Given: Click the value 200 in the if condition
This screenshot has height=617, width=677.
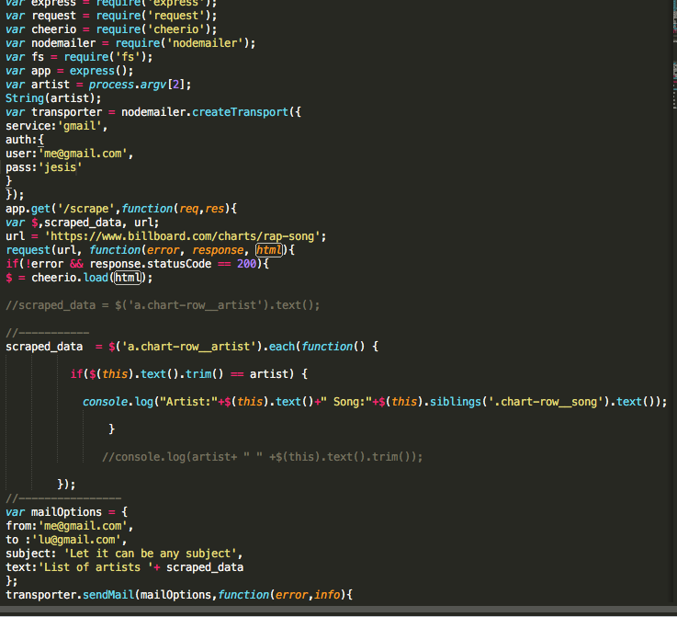Looking at the screenshot, I should 246,264.
